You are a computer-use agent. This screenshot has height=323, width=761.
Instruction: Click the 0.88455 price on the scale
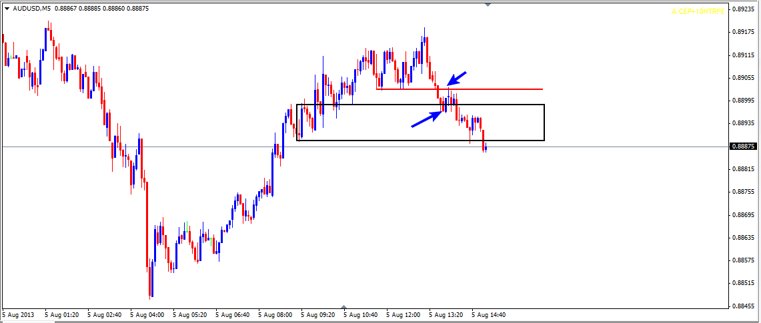[x=742, y=306]
